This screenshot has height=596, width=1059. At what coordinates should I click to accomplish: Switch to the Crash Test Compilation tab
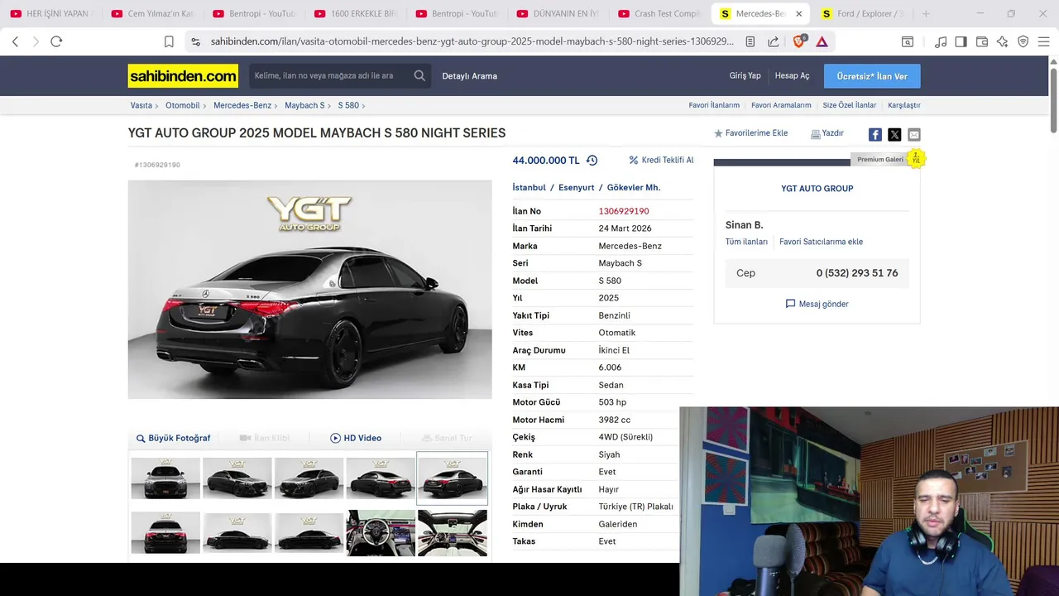pyautogui.click(x=659, y=13)
